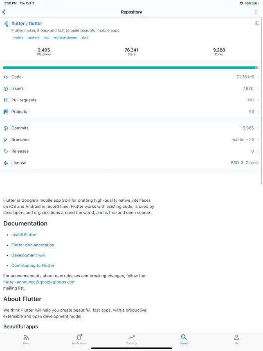
Task: Open the Contributing to Flutter link
Action: point(33,265)
